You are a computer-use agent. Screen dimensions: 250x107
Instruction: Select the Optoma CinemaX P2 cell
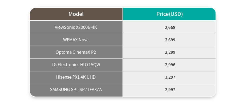coord(76,52)
